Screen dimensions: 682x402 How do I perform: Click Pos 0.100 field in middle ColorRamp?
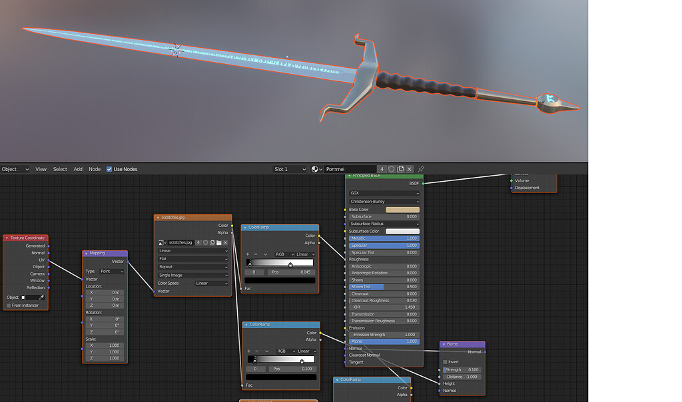(293, 369)
